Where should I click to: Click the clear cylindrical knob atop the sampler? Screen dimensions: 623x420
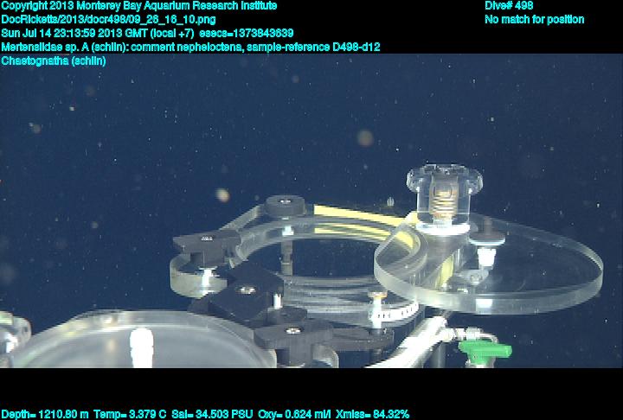[x=443, y=192]
